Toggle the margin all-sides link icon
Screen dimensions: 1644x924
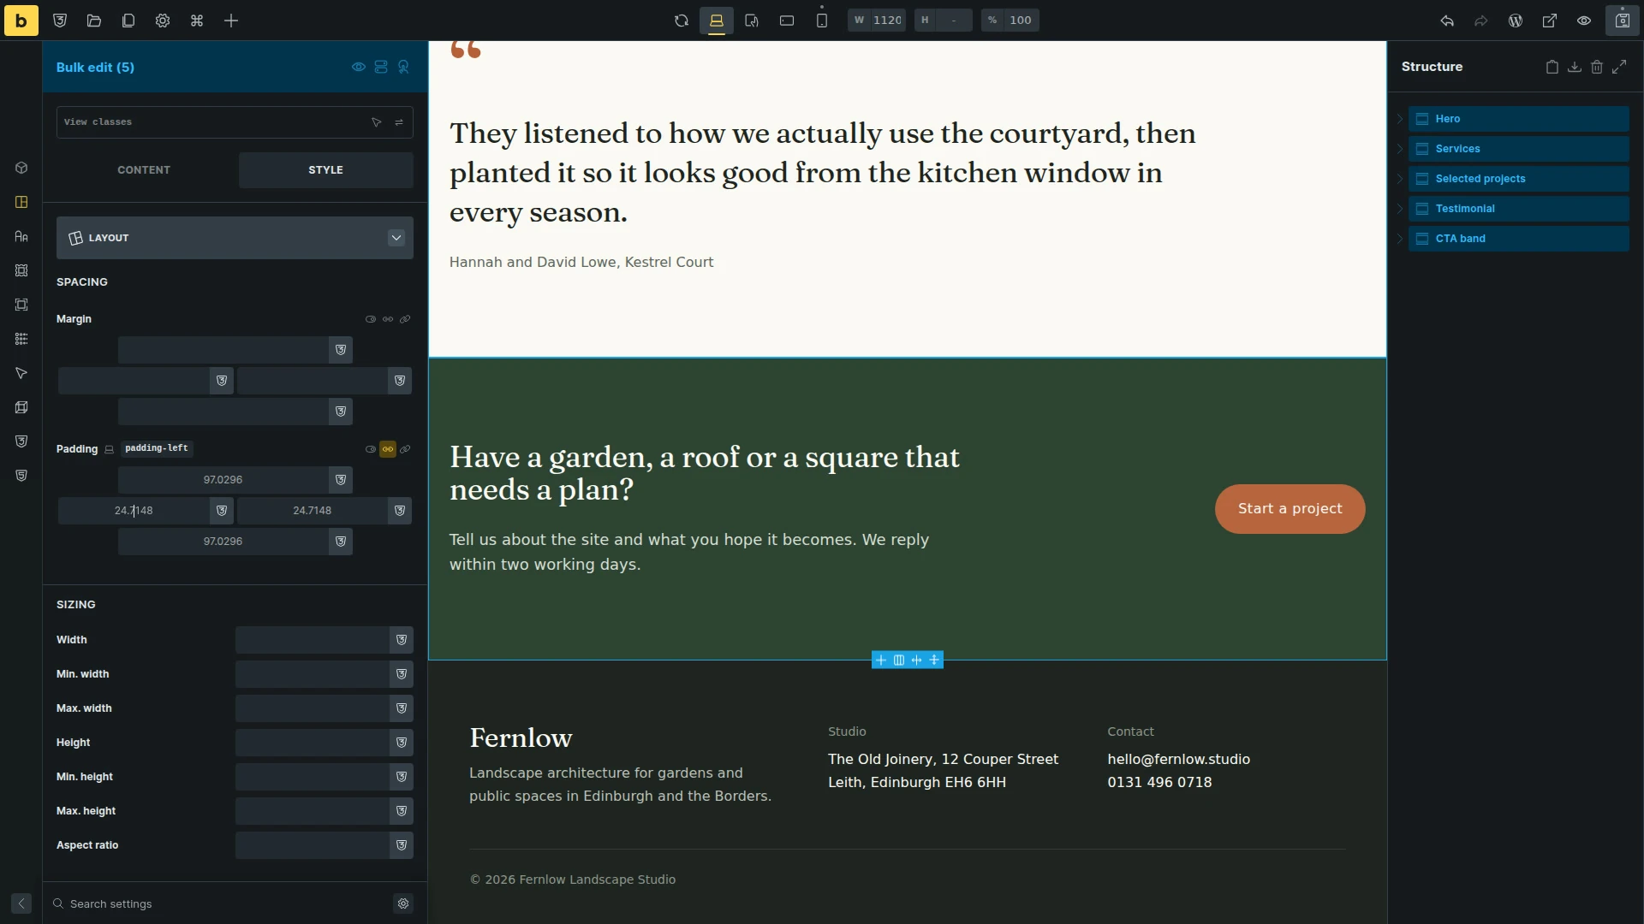pyautogui.click(x=405, y=319)
